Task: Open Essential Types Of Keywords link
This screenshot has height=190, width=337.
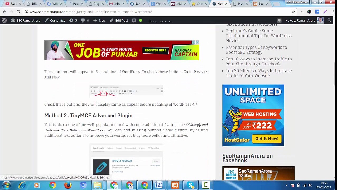Action: [256, 50]
